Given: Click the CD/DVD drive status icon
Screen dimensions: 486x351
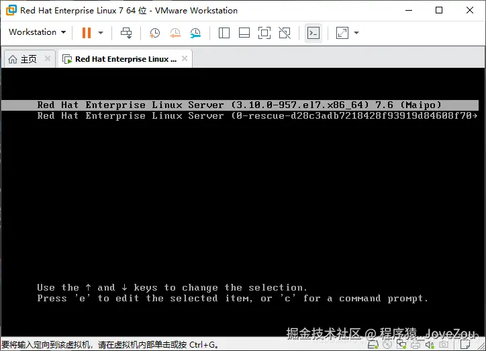Looking at the screenshot, I should pos(387,344).
